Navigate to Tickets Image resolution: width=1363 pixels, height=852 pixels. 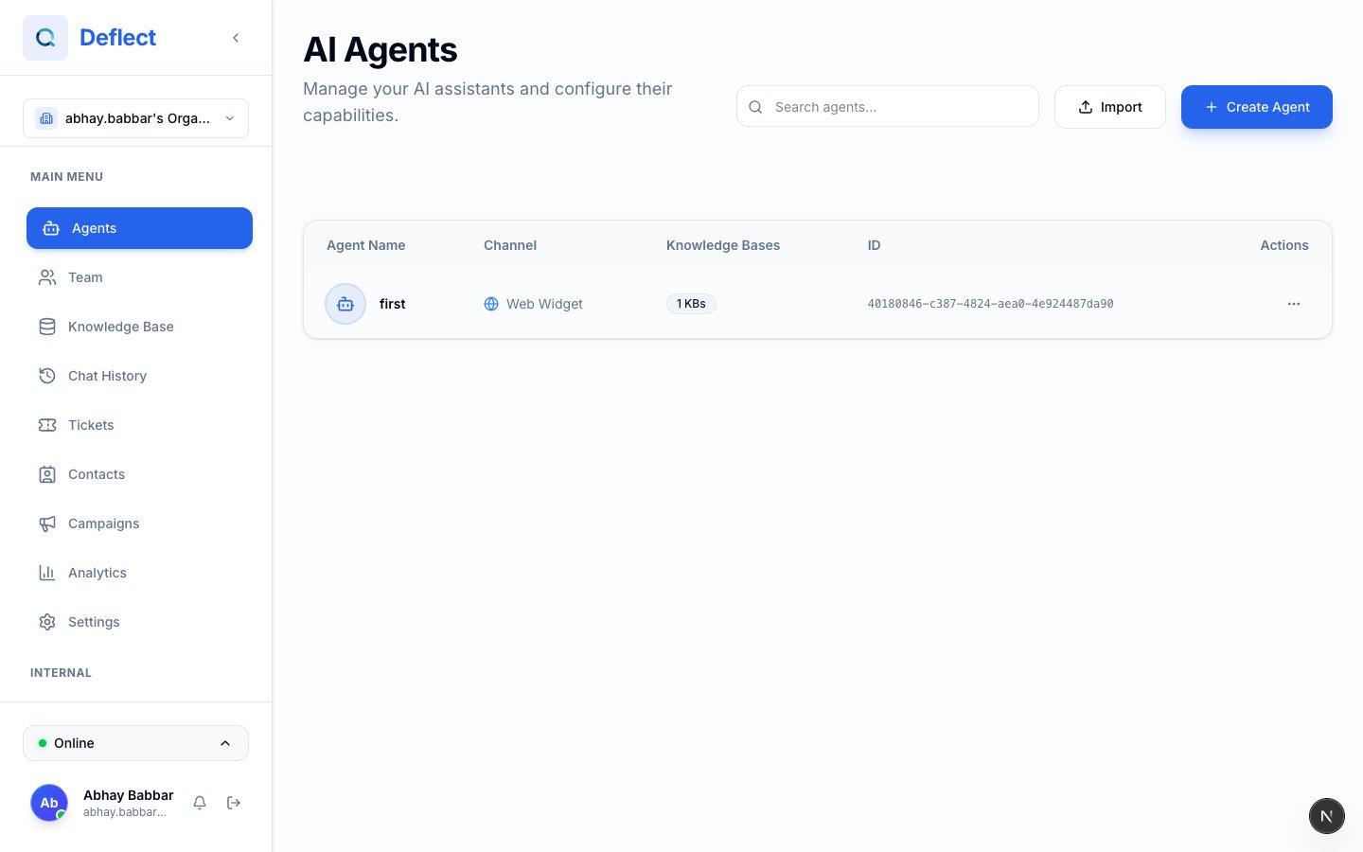(139, 425)
